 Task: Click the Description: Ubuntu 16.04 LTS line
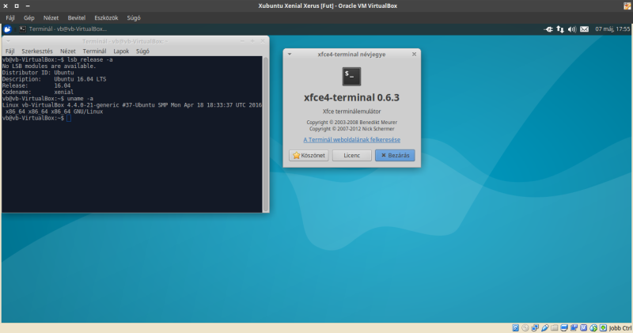(x=54, y=79)
